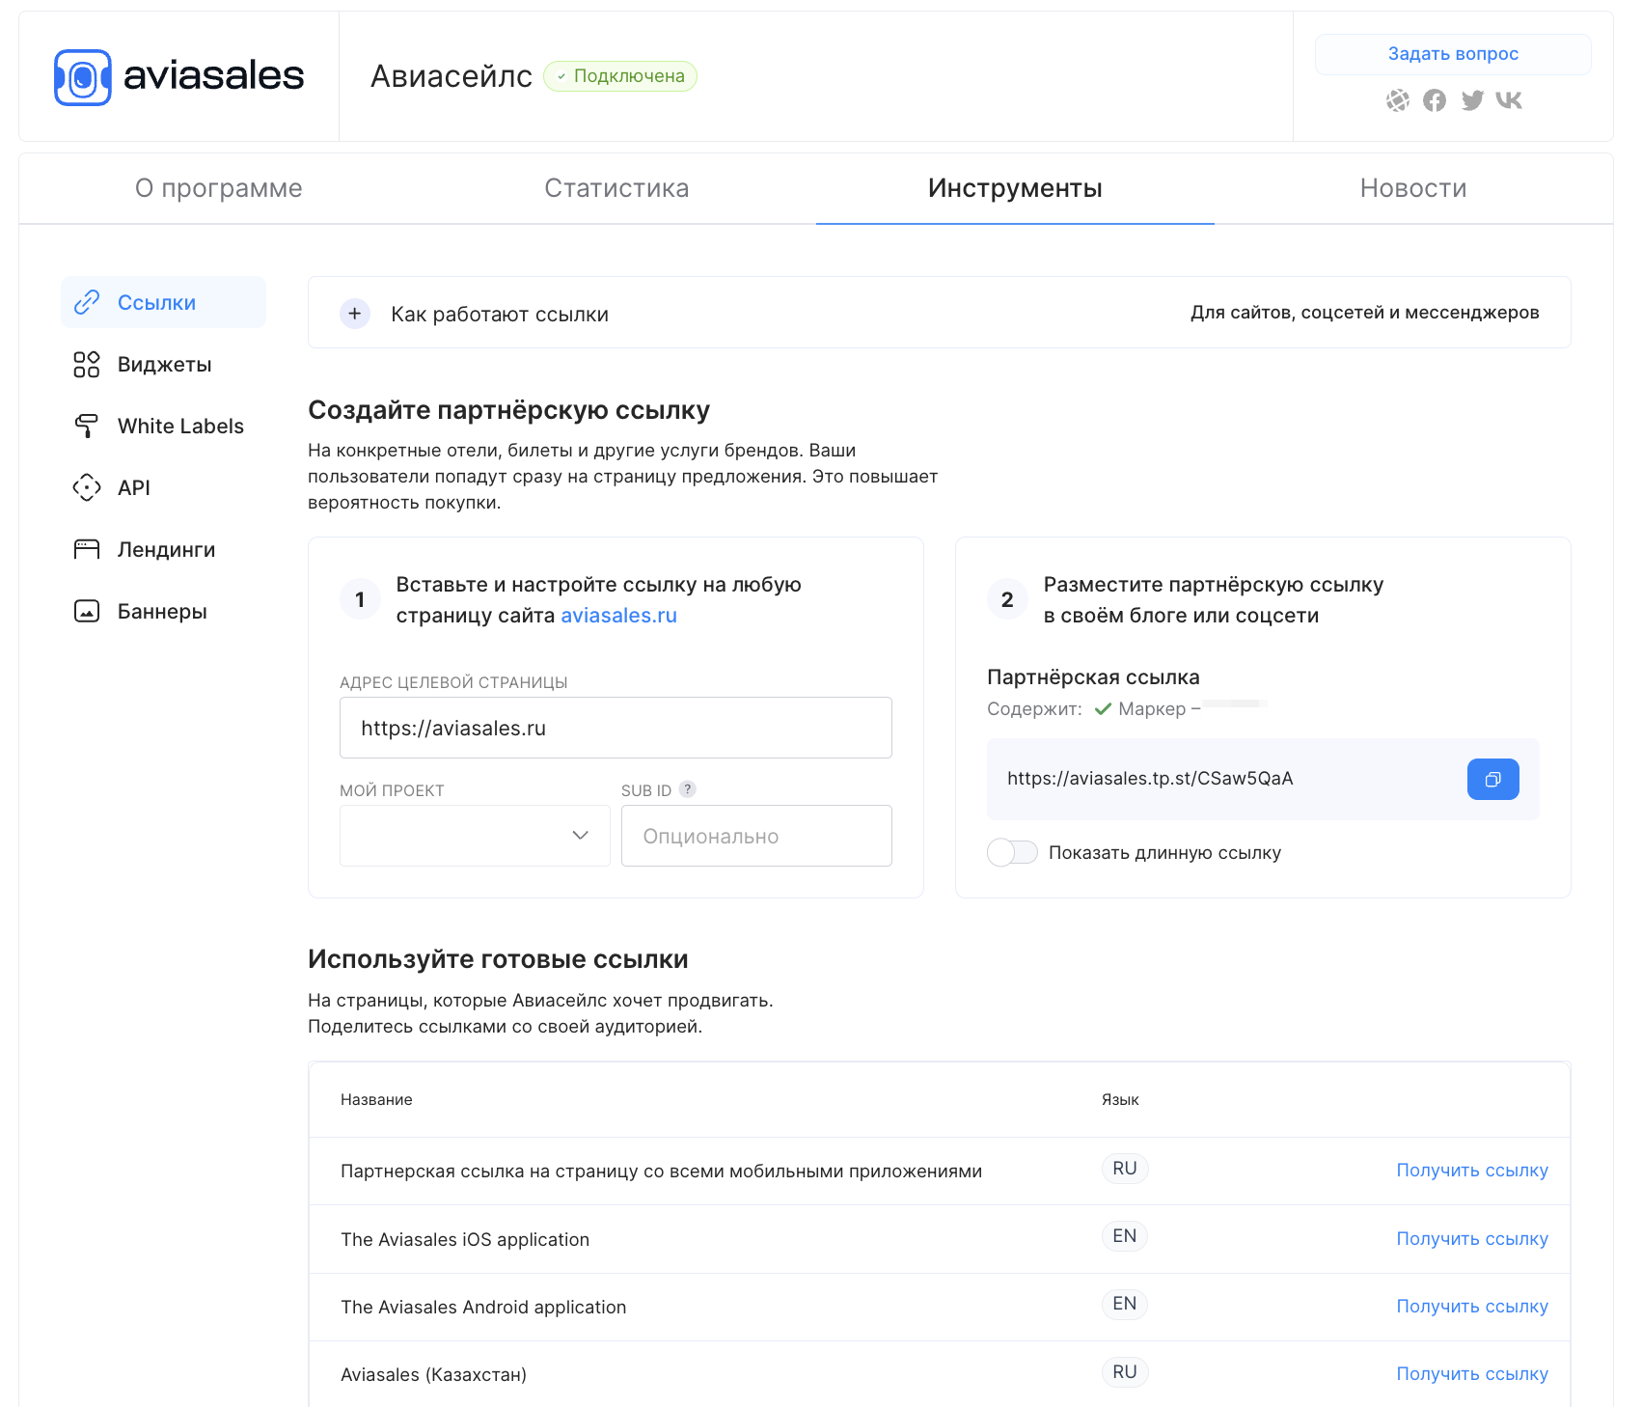Switch to the 'Новости' tab
Viewport: 1642px width, 1407px height.
point(1413,188)
